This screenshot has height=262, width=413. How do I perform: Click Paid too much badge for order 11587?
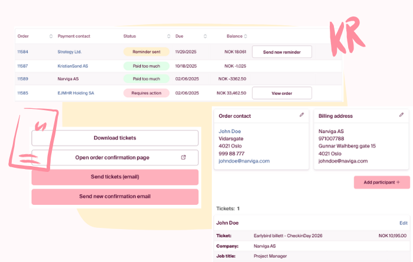pyautogui.click(x=146, y=66)
